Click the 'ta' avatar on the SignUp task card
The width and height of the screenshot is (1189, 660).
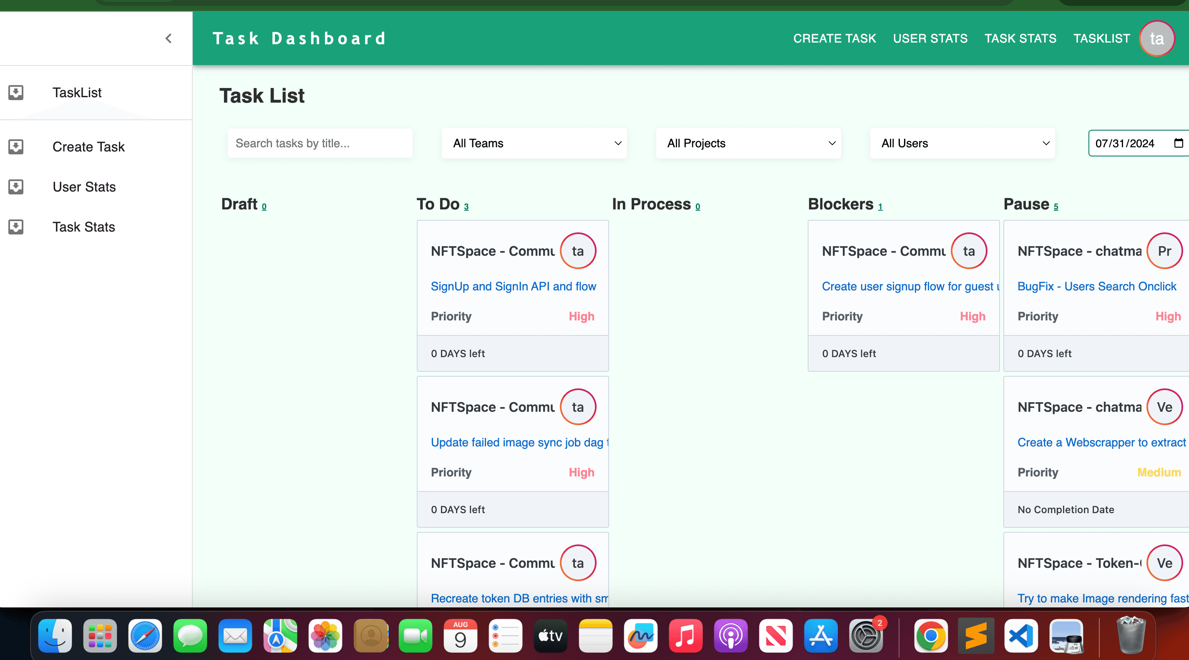[578, 251]
